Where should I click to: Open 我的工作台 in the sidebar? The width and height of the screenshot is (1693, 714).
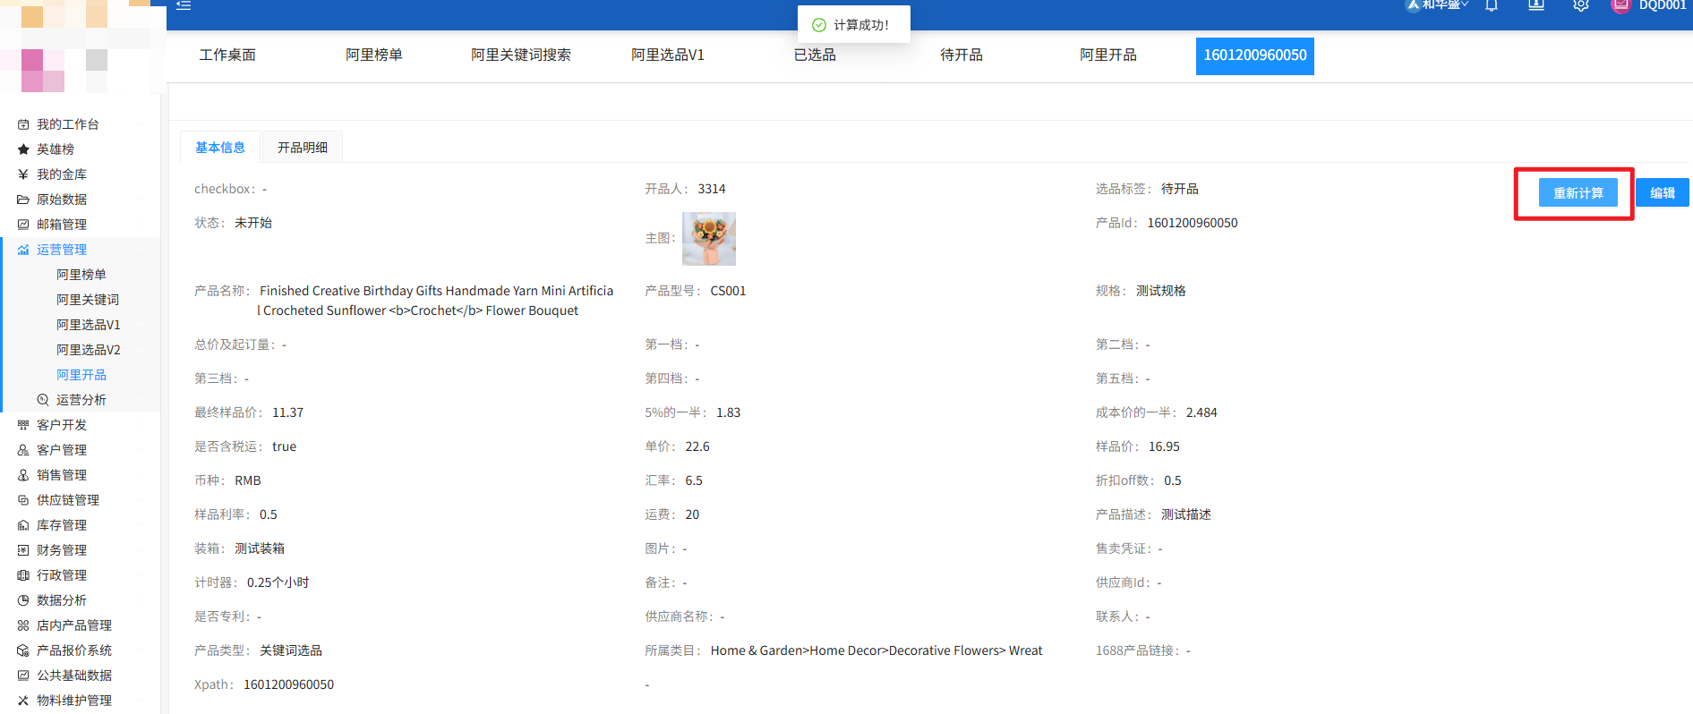pos(68,124)
